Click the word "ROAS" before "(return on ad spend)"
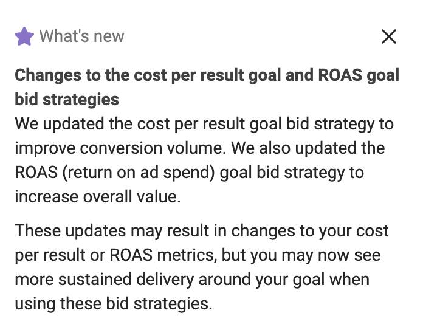The width and height of the screenshot is (423, 327). point(36,173)
